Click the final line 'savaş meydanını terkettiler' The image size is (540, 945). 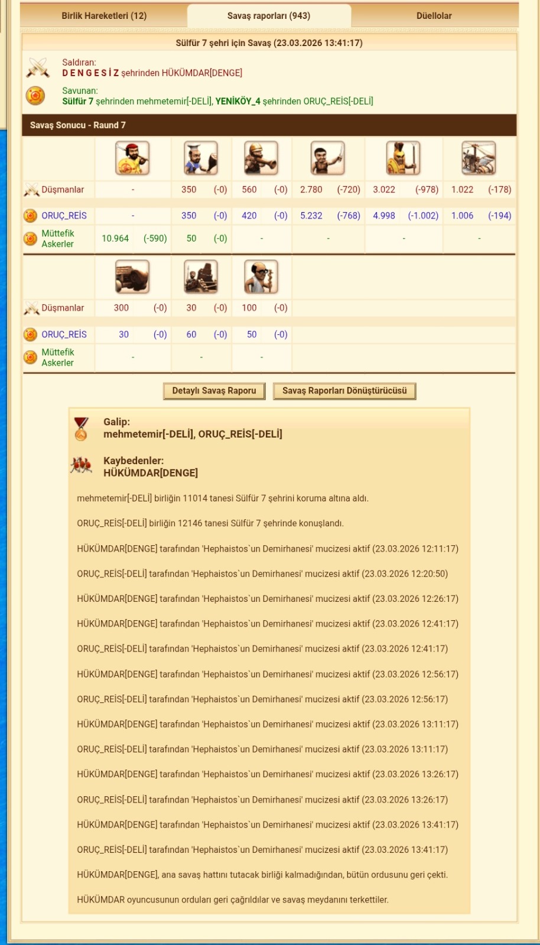[233, 900]
